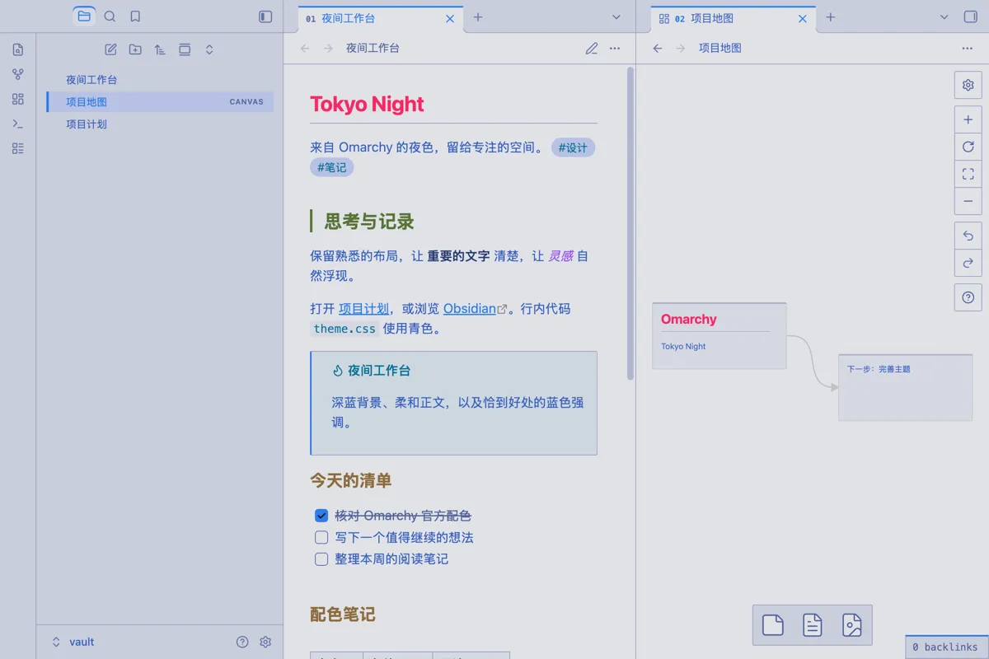Open tab list dropdown in left pane

[x=616, y=17]
